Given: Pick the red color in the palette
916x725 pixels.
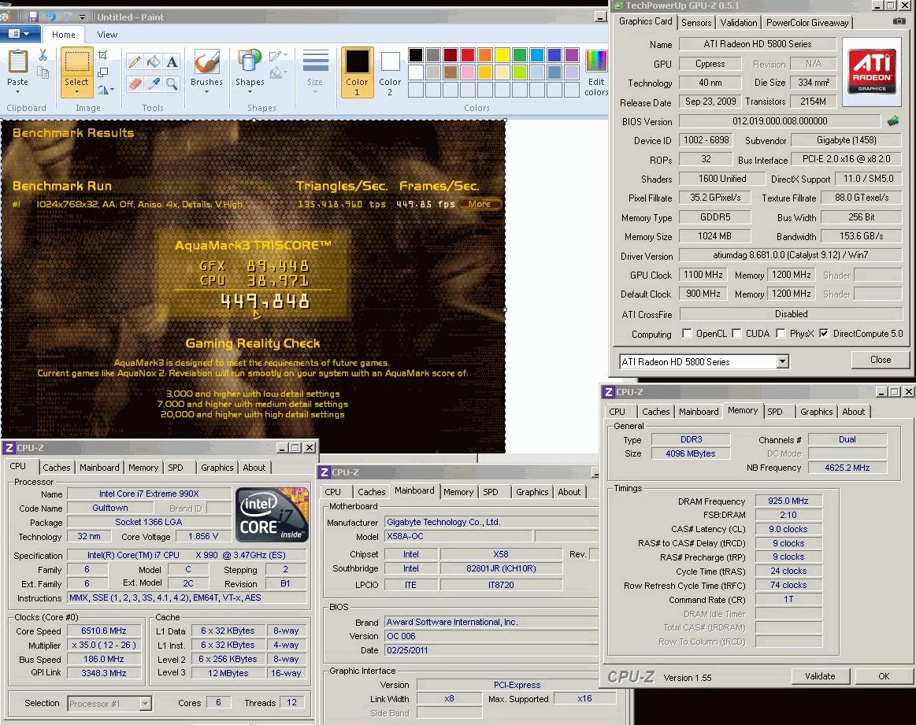Looking at the screenshot, I should (468, 55).
